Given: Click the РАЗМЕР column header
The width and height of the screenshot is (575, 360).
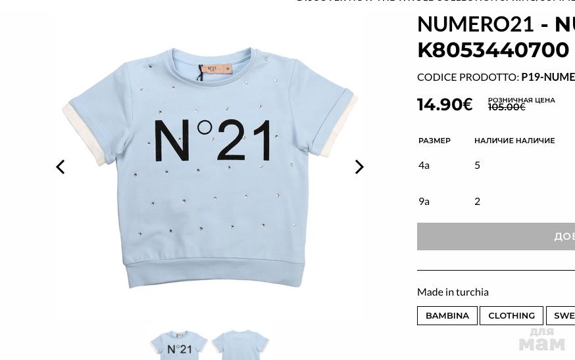Looking at the screenshot, I should point(435,141).
